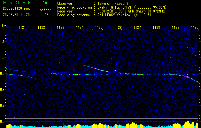
Task: Click the 1127 time marker
Action: [x=137, y=28]
